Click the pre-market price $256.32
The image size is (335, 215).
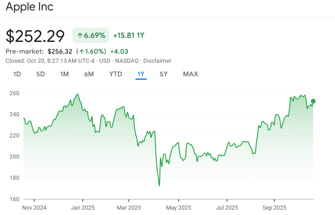[60, 51]
